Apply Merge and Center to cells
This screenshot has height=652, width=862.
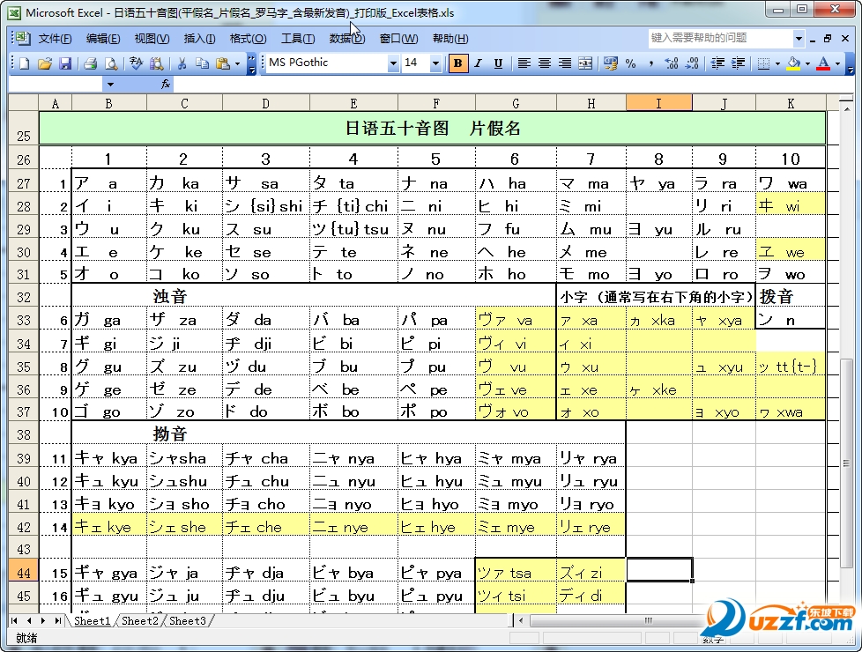(x=585, y=63)
